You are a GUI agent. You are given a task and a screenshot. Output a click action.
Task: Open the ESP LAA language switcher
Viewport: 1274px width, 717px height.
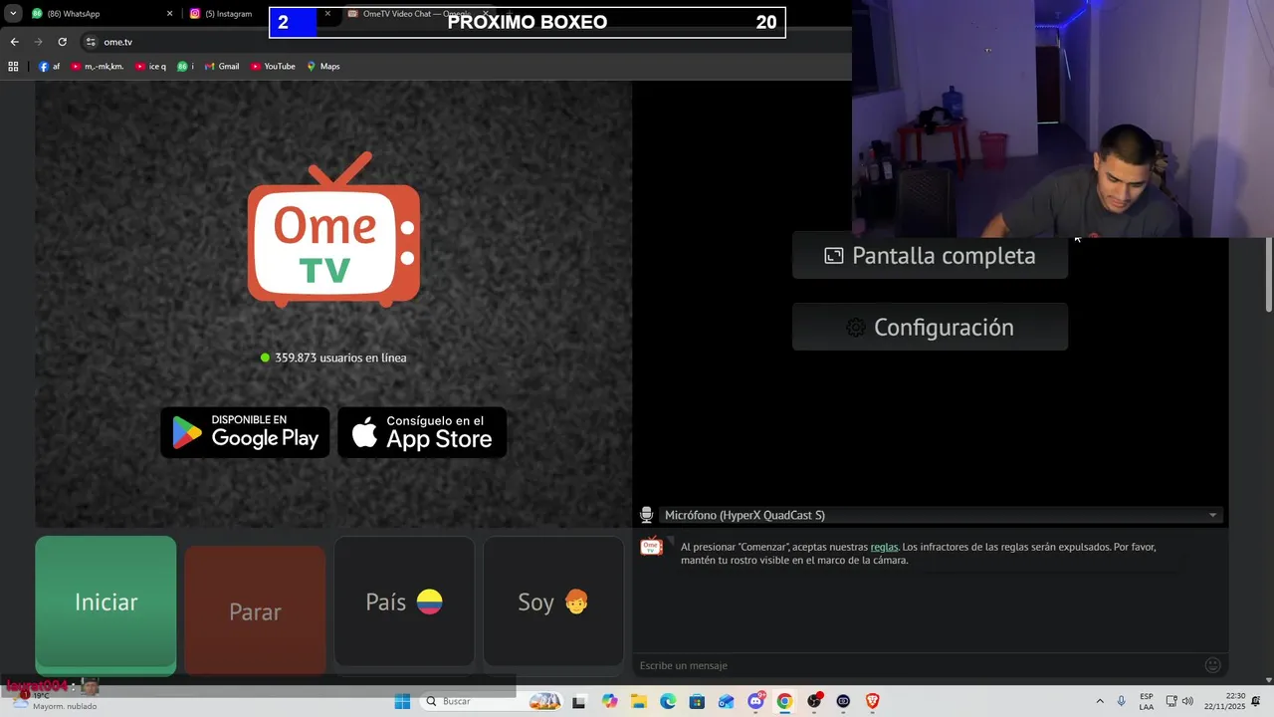1147,701
